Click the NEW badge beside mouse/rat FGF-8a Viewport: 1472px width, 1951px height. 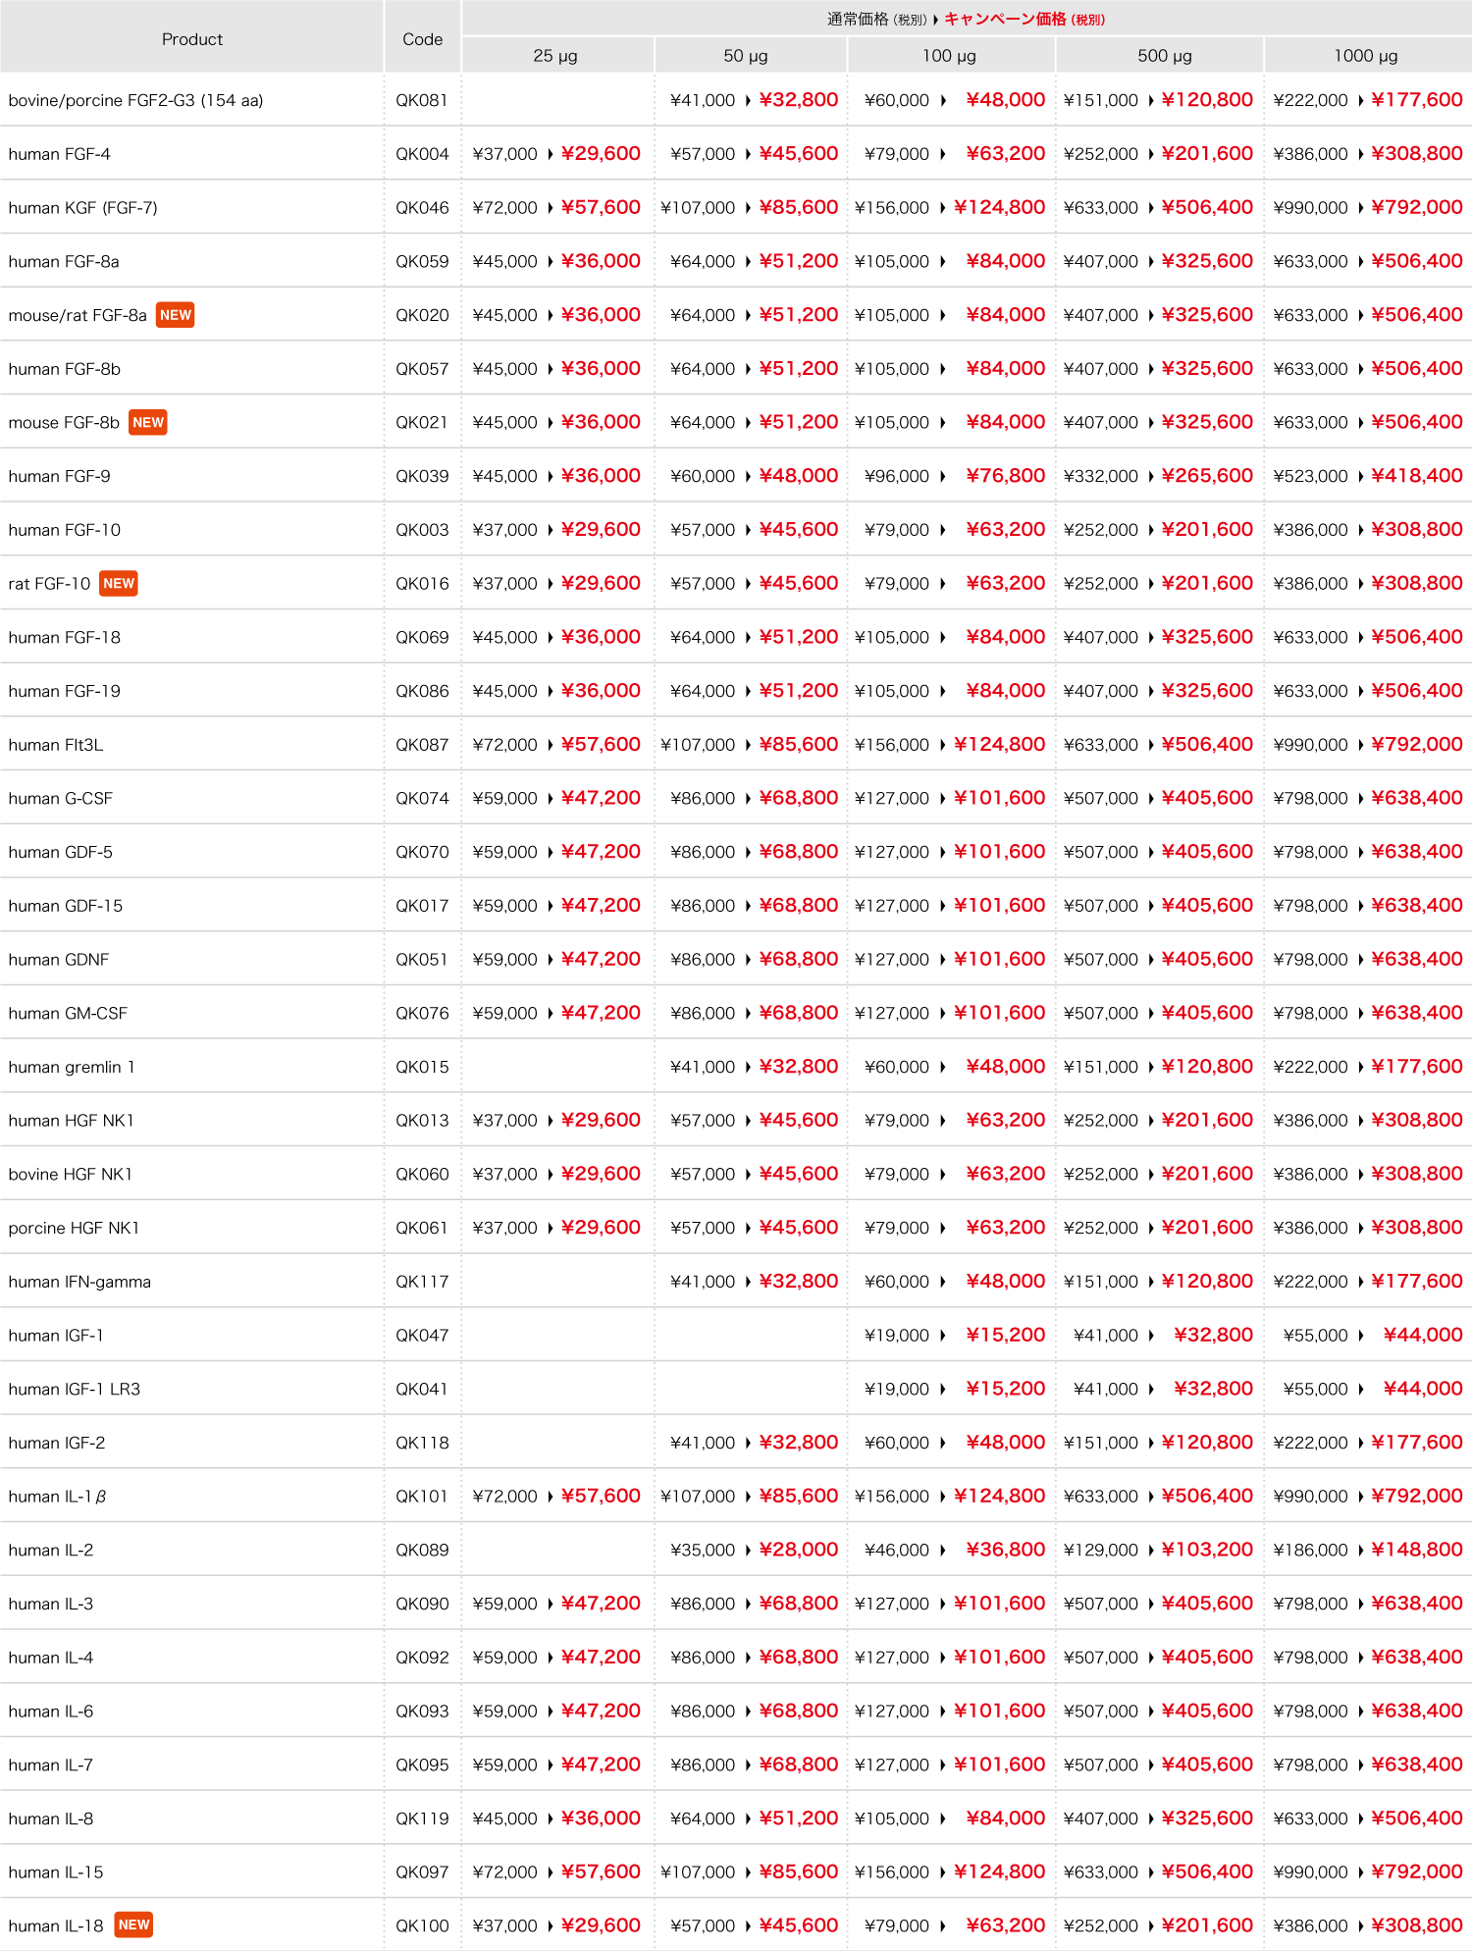click(175, 315)
